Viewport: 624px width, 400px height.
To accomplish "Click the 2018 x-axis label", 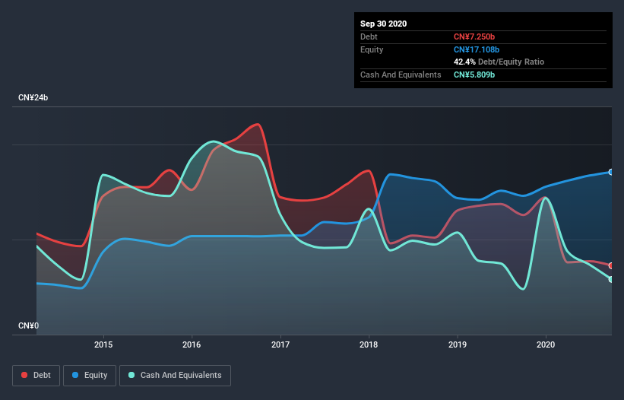I will 369,344.
